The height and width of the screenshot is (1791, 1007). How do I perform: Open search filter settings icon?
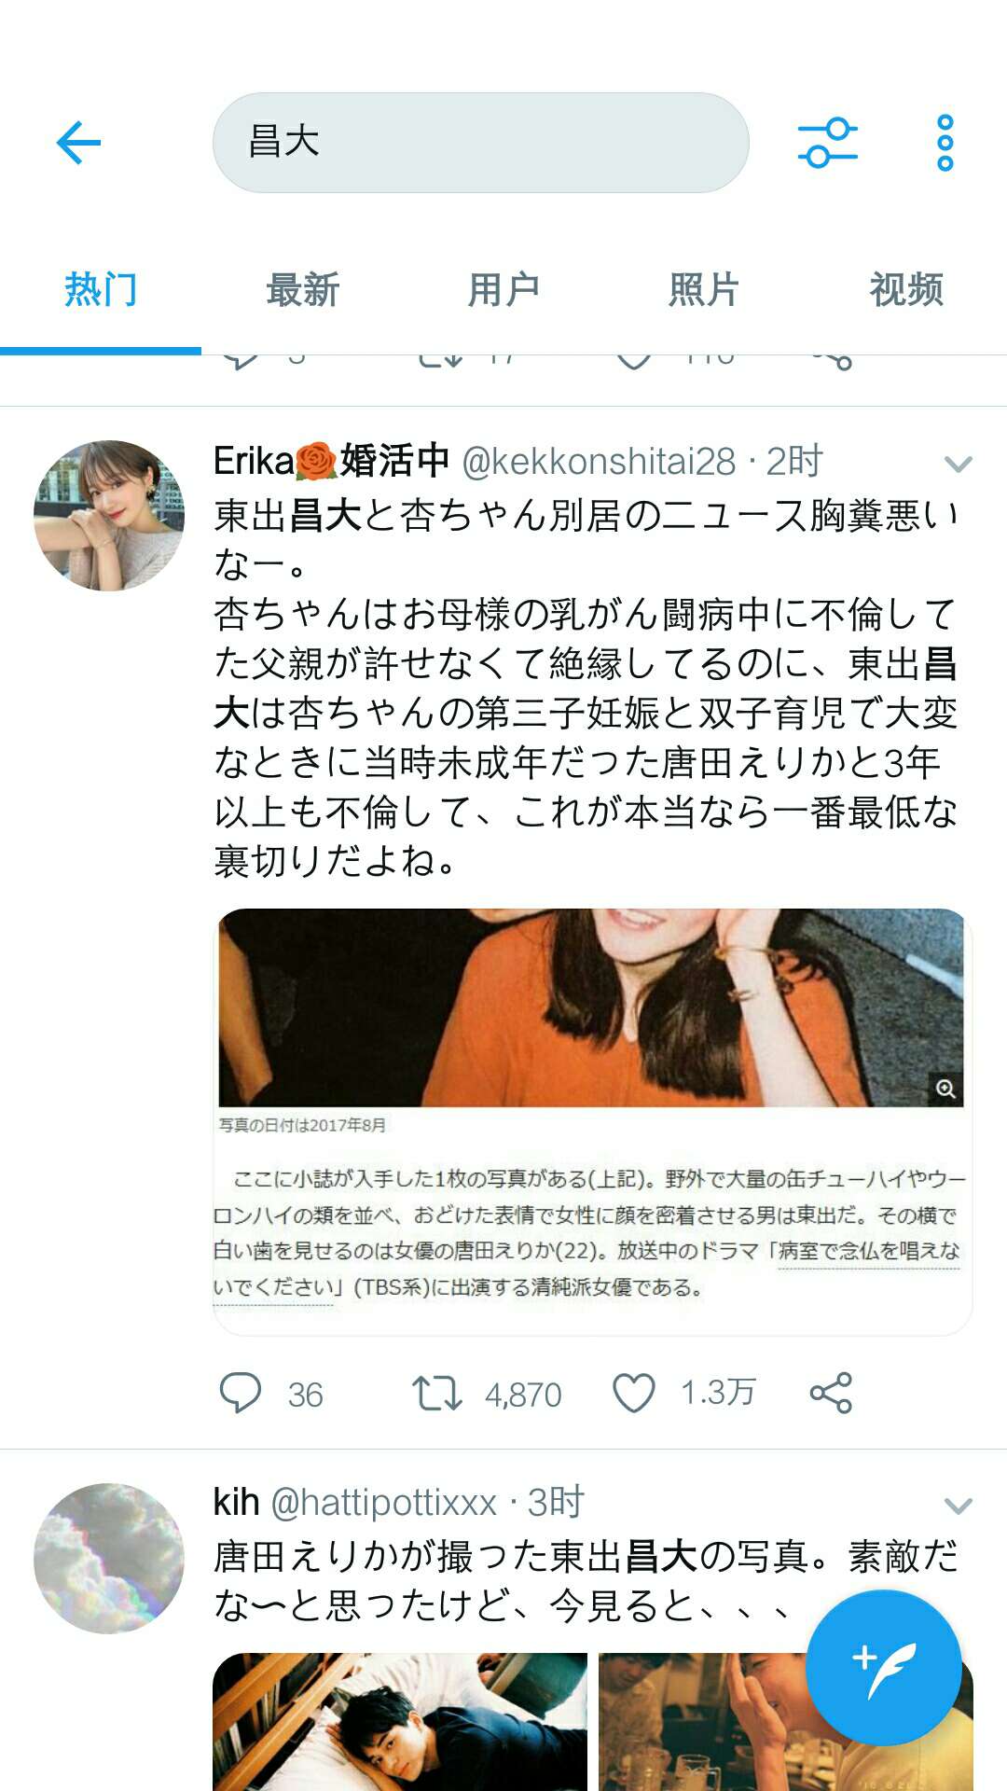pyautogui.click(x=828, y=143)
